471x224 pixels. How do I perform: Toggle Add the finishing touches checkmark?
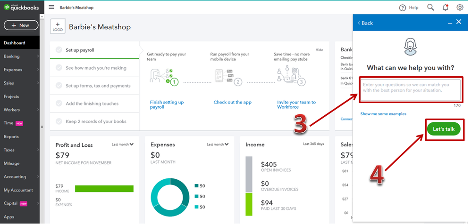click(x=59, y=104)
